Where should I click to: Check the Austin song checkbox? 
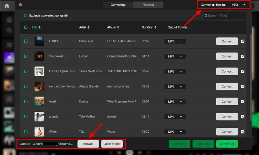[26, 101]
